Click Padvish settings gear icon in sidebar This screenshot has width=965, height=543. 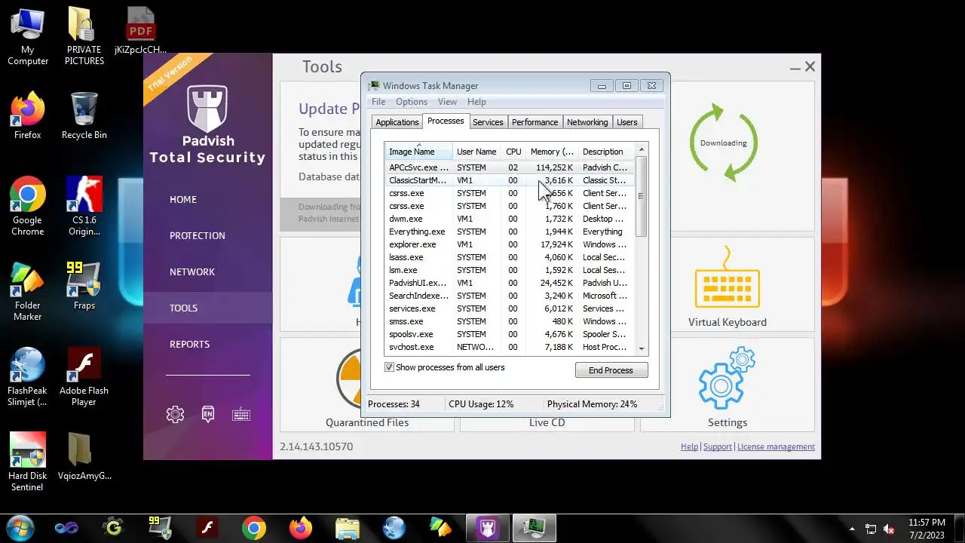coord(175,414)
